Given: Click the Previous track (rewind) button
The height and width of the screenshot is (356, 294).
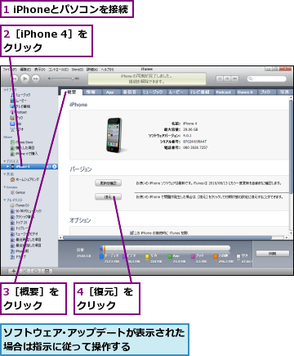Looking at the screenshot, I should click(15, 79).
